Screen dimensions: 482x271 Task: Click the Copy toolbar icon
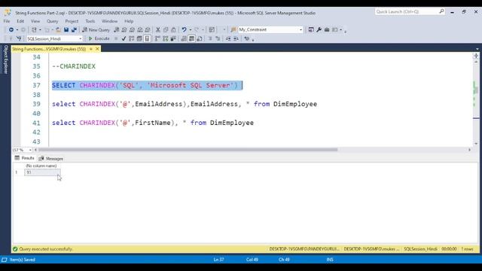click(x=166, y=30)
